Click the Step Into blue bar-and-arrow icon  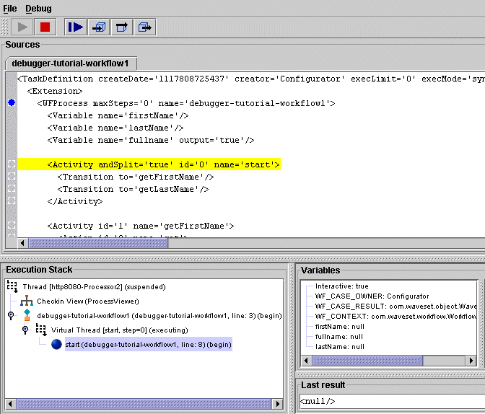click(x=75, y=27)
